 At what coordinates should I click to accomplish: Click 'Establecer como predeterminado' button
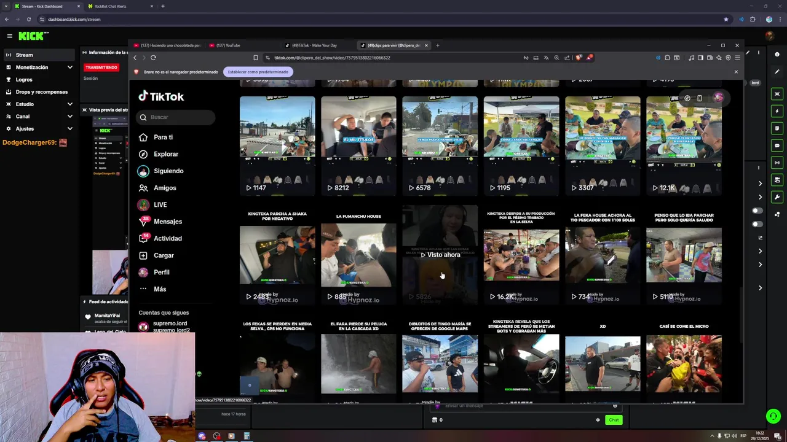pyautogui.click(x=258, y=72)
